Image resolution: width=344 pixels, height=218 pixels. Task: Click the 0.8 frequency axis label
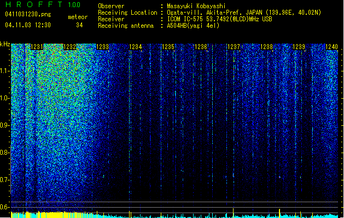click(5, 153)
